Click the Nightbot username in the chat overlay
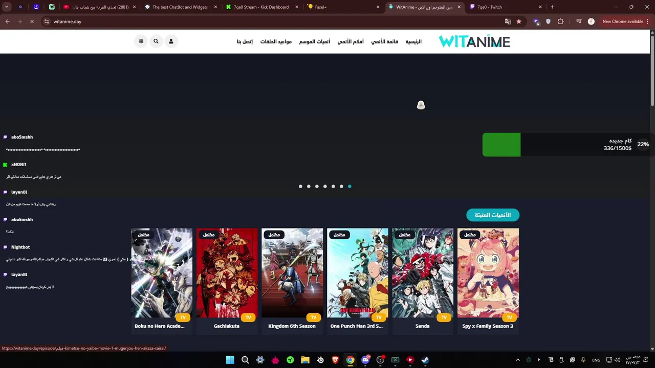The width and height of the screenshot is (655, 368). tap(20, 247)
